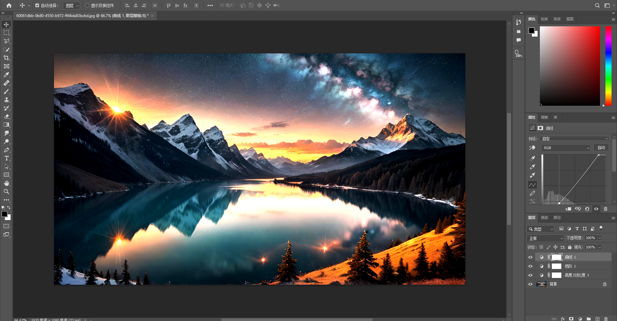Image resolution: width=617 pixels, height=321 pixels.
Task: Toggle curves adjustment visibility in Properties
Action: pyautogui.click(x=596, y=209)
